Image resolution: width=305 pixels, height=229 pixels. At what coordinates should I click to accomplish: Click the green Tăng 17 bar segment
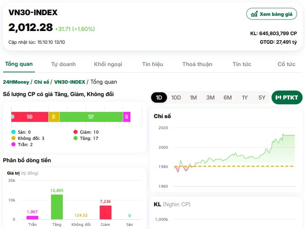91,117
